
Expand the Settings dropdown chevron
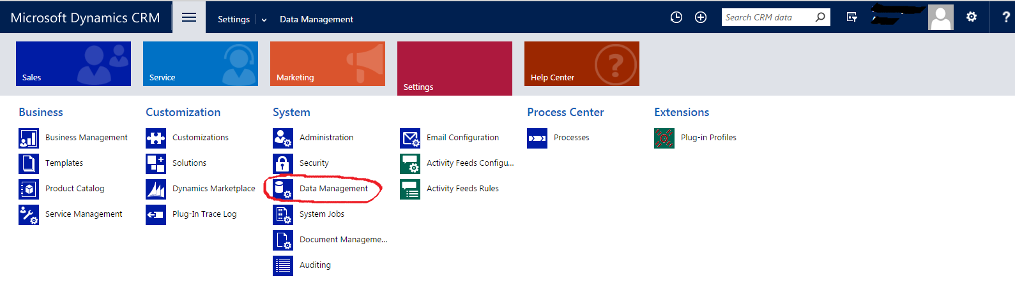click(264, 20)
